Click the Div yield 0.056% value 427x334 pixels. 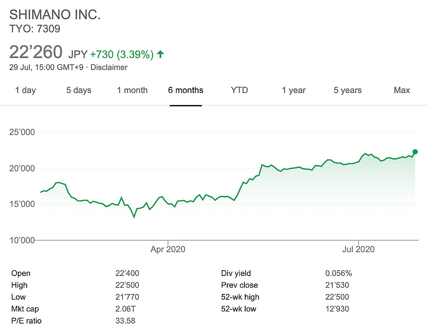point(339,274)
